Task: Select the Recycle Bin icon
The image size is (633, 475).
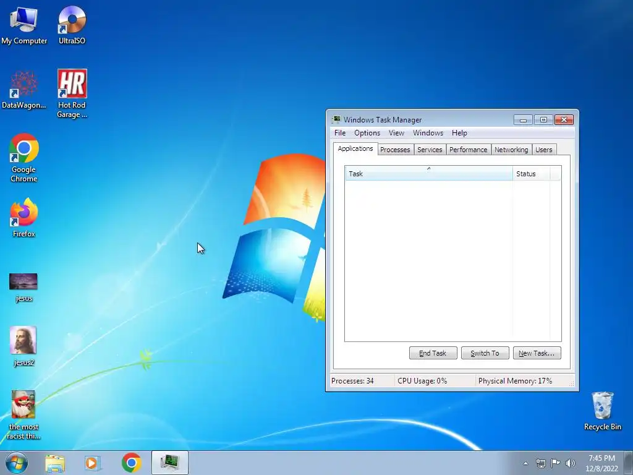Action: coord(602,411)
